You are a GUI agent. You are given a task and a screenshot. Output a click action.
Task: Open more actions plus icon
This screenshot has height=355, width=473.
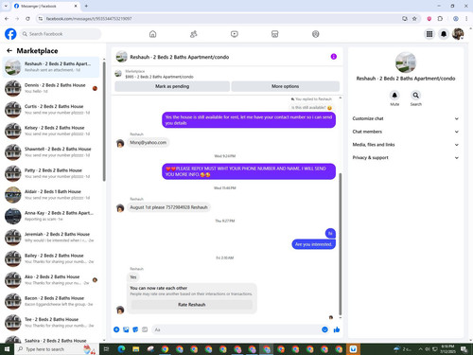coord(116,329)
